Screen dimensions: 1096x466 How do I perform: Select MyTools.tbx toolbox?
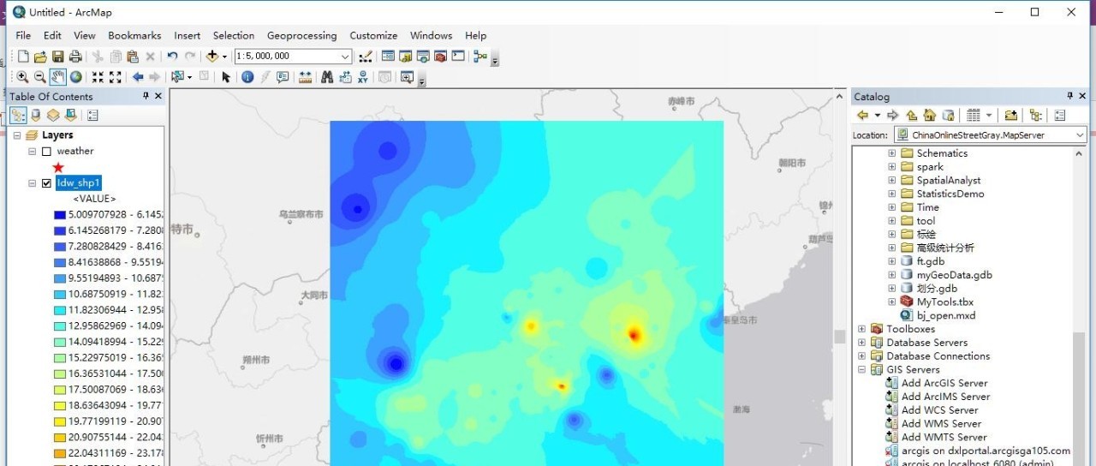937,302
